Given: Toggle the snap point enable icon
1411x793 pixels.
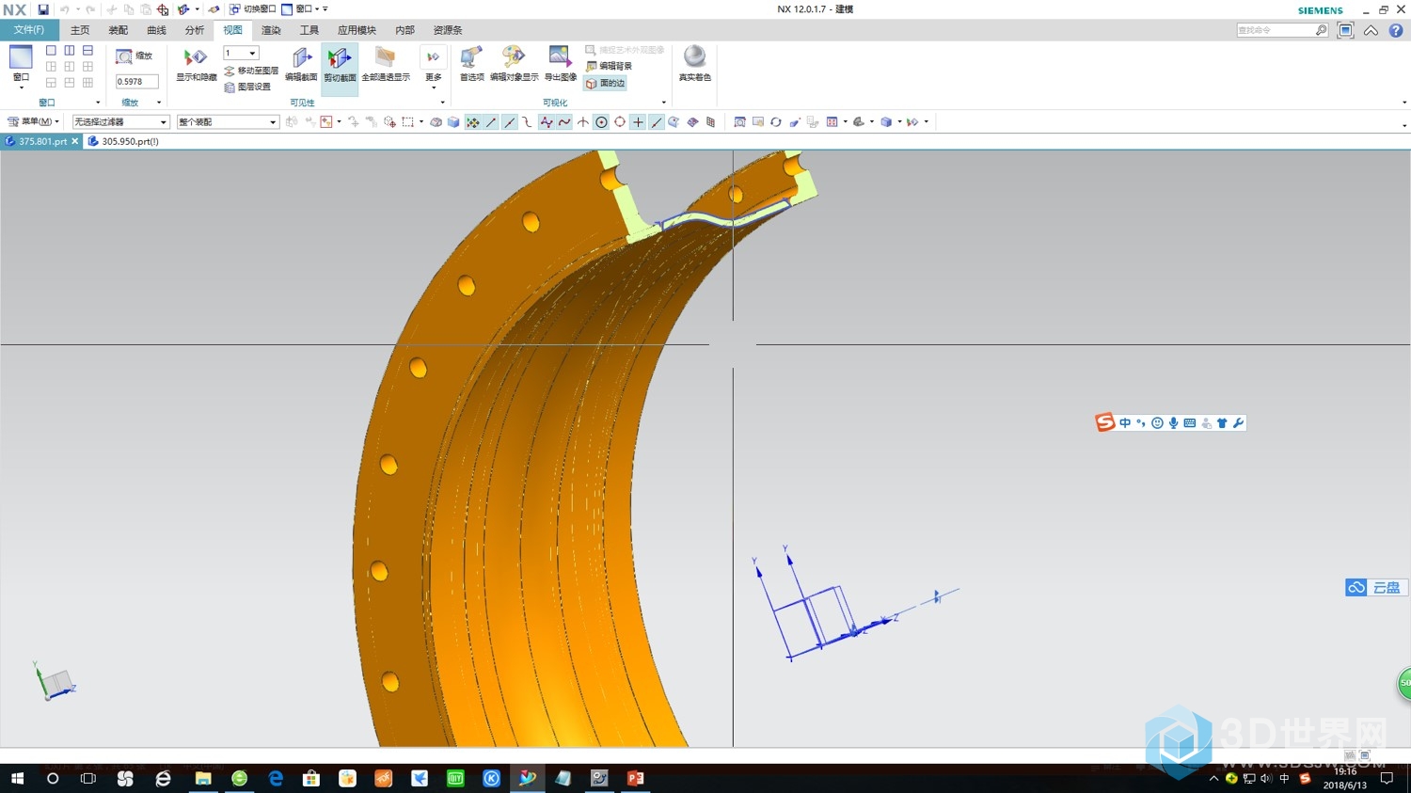Looking at the screenshot, I should 472,122.
